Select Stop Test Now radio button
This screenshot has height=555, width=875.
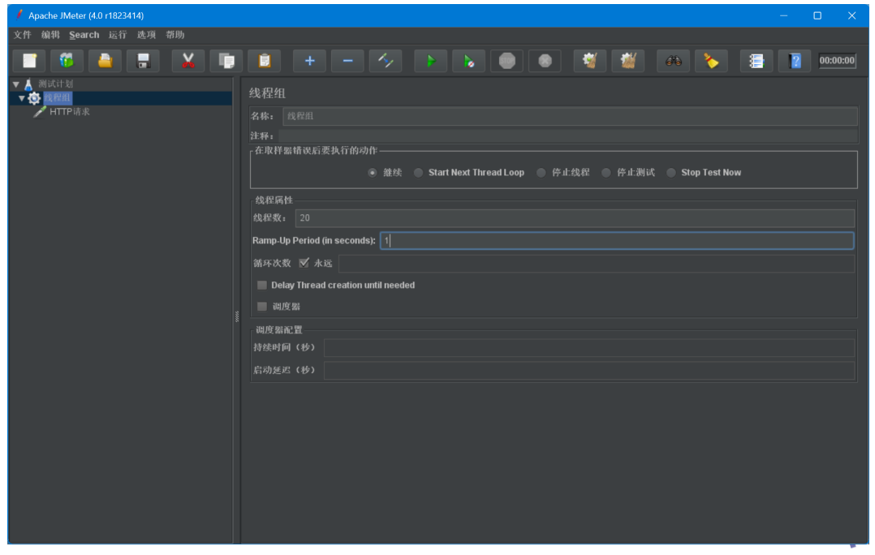pyautogui.click(x=670, y=173)
